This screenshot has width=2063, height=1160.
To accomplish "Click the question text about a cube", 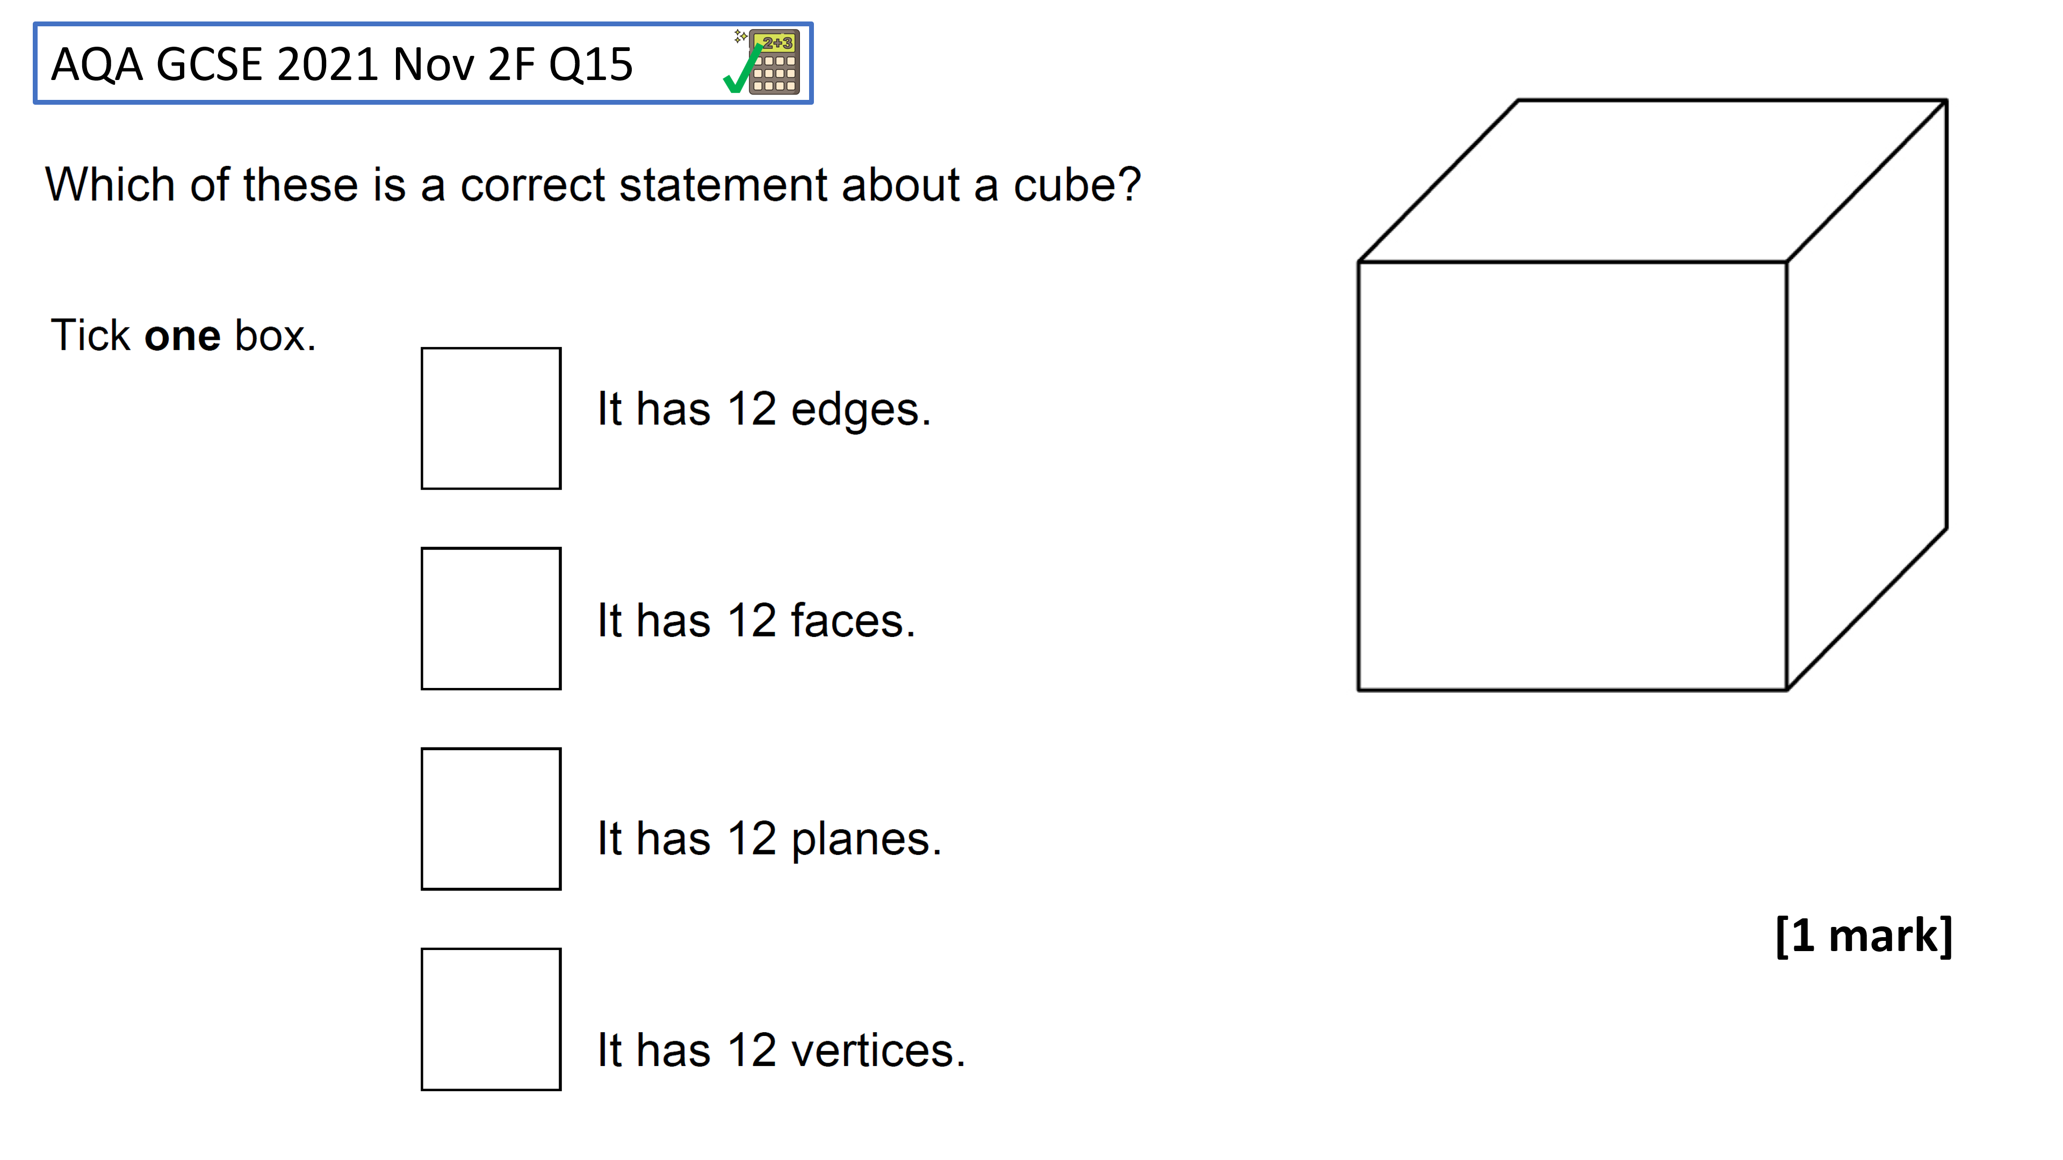I will (593, 185).
